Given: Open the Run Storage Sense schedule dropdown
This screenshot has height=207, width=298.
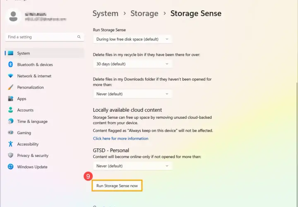Looking at the screenshot, I should point(133,39).
